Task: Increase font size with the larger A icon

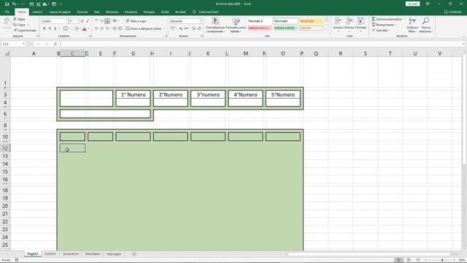Action: coord(82,21)
